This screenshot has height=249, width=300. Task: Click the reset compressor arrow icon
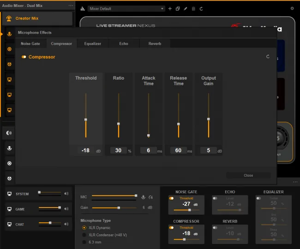pyautogui.click(x=268, y=57)
